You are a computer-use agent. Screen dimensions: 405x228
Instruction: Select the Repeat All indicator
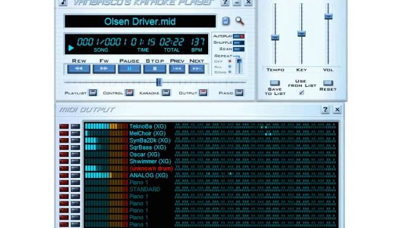pos(230,66)
